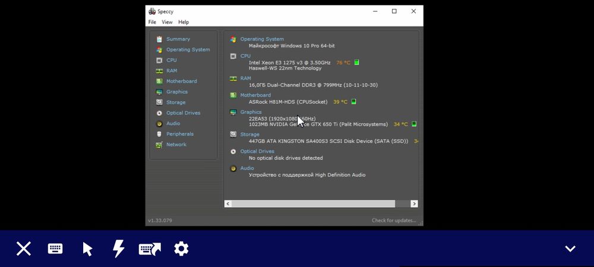Viewport: 594px width, 267px height.
Task: Open the Help menu
Action: click(184, 22)
